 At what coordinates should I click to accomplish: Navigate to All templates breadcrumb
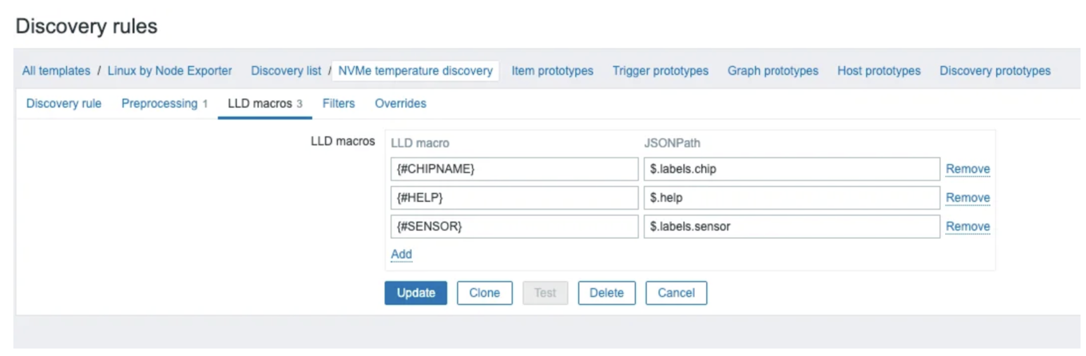click(56, 71)
